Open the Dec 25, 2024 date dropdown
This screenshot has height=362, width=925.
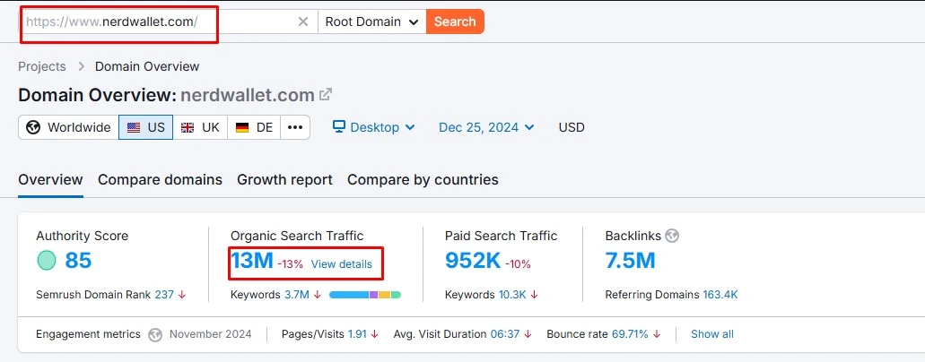click(x=486, y=127)
